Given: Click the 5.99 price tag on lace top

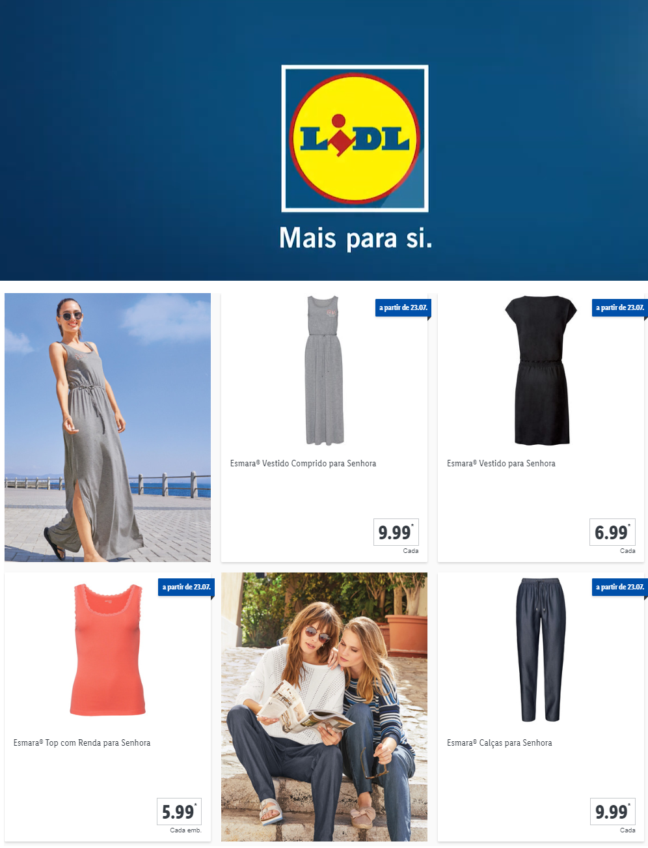Looking at the screenshot, I should tap(179, 812).
